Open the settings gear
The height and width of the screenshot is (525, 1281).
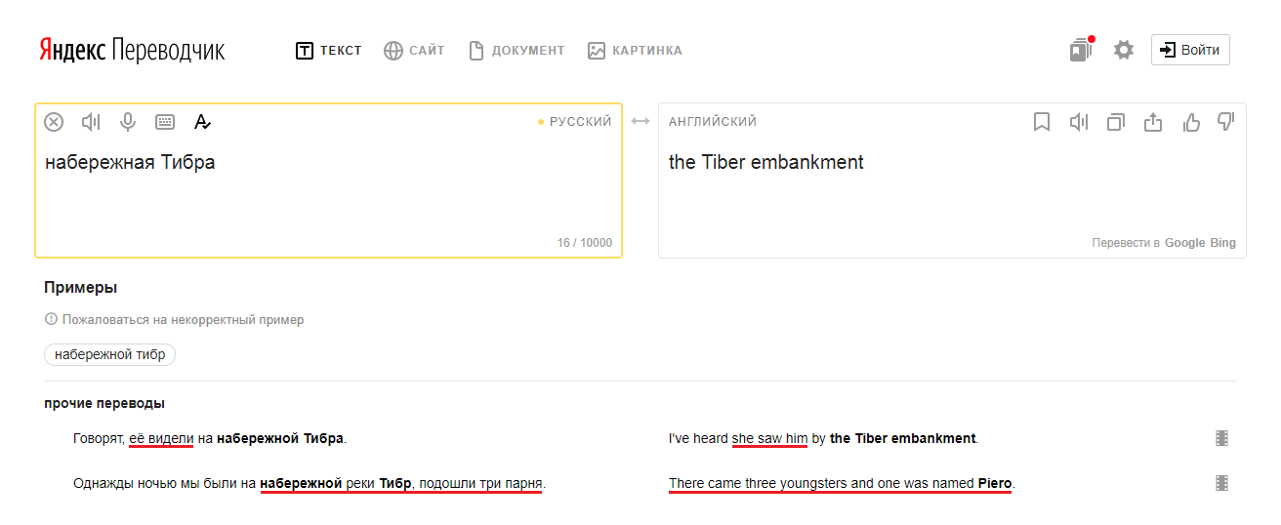1124,50
